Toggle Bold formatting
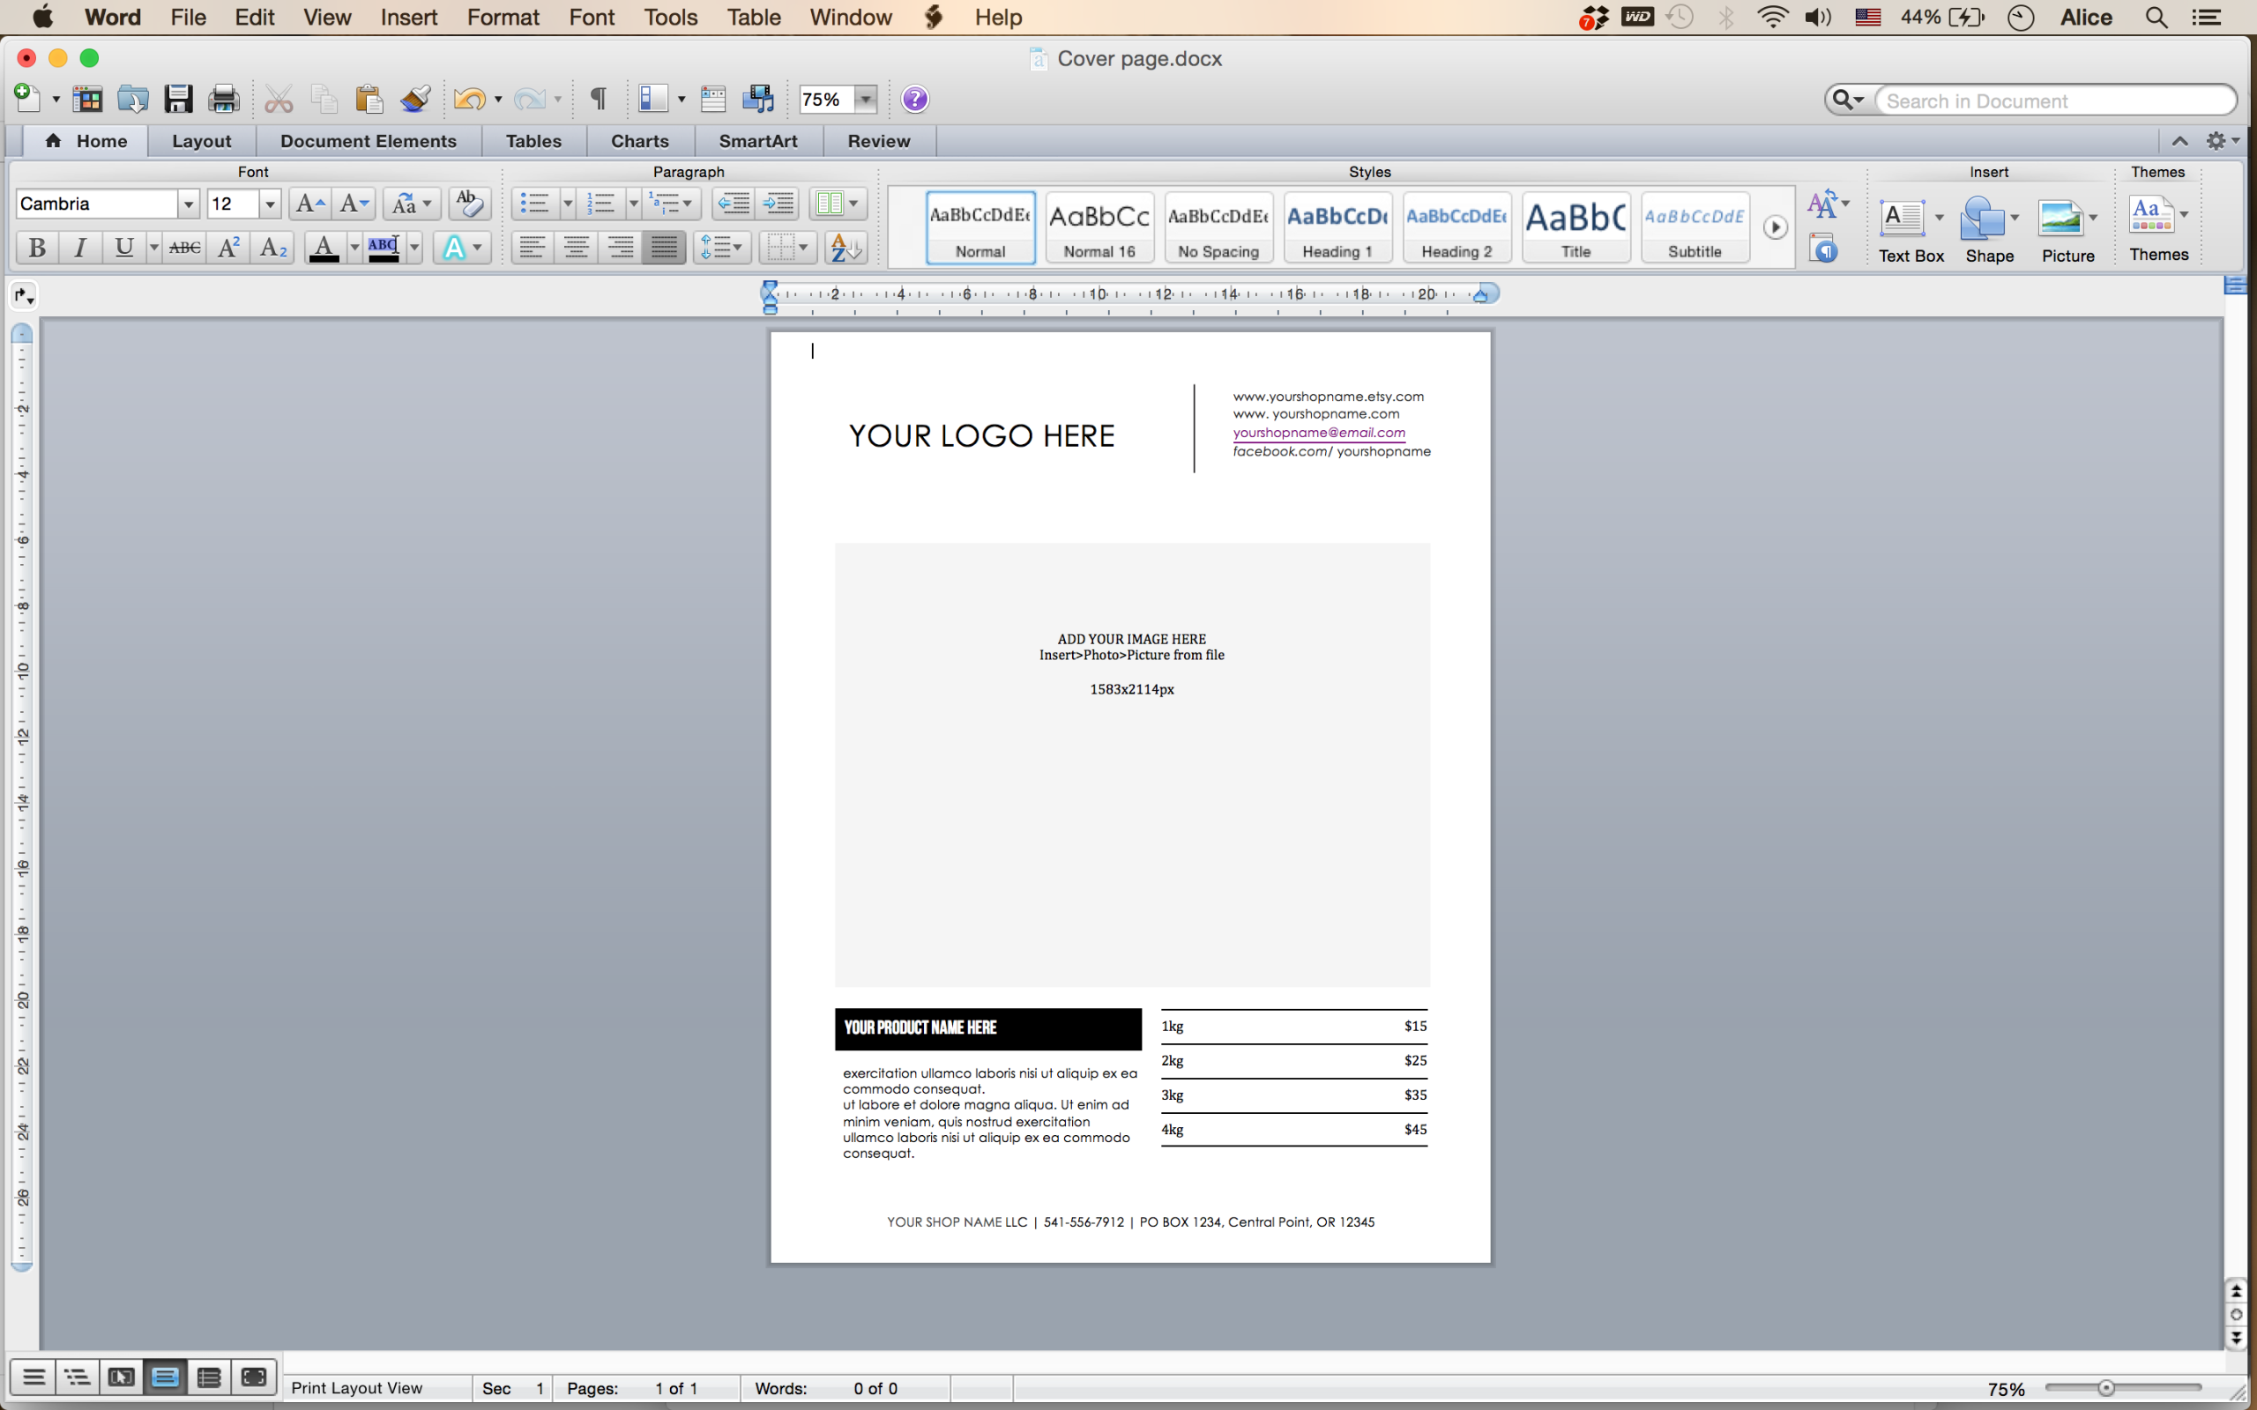This screenshot has width=2257, height=1410. coord(37,247)
